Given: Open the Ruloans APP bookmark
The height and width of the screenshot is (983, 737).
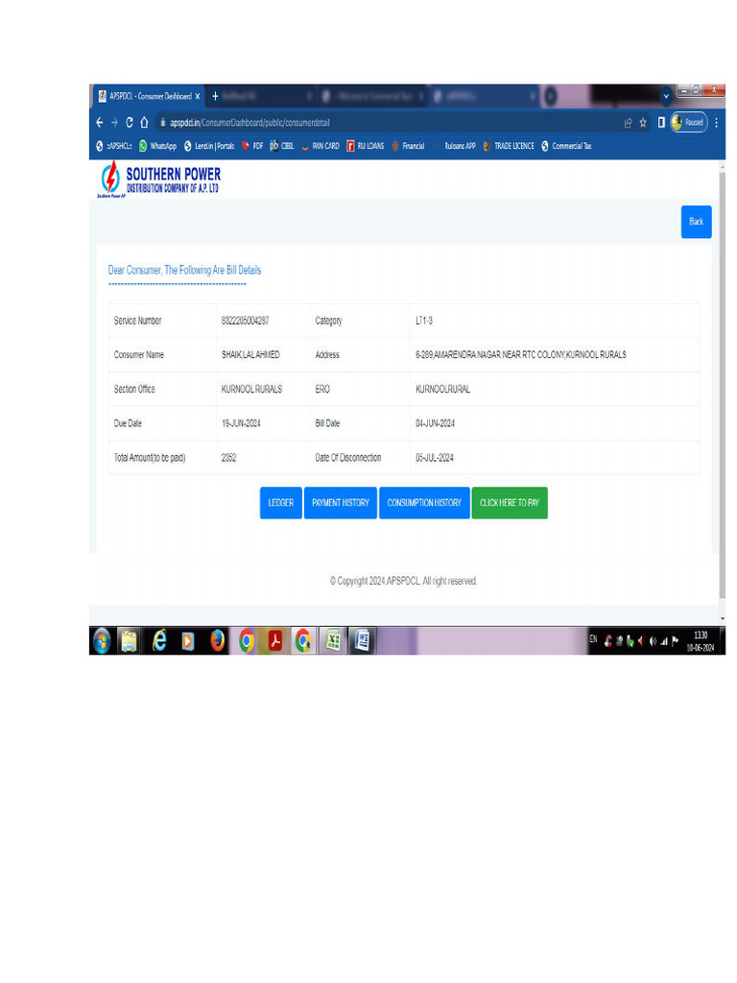Looking at the screenshot, I should (454, 146).
